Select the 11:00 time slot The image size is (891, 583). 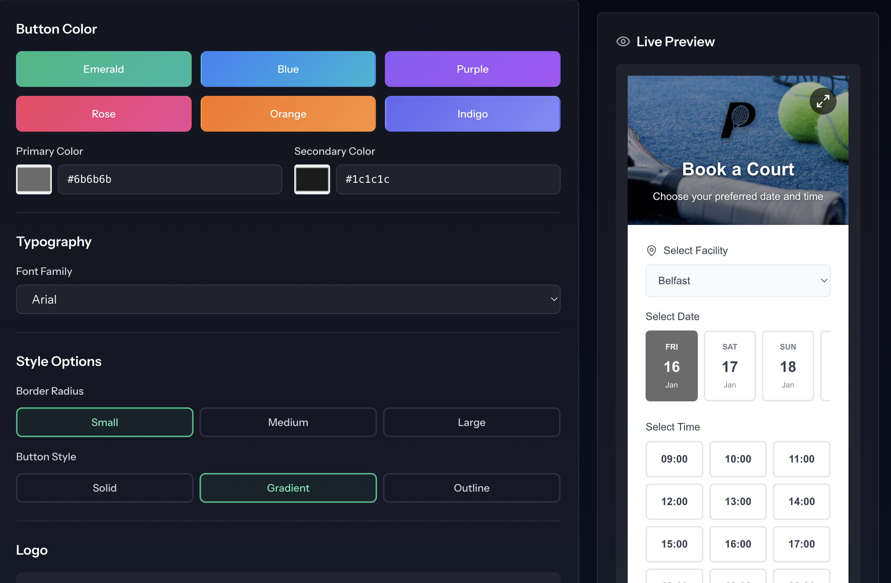(x=801, y=459)
